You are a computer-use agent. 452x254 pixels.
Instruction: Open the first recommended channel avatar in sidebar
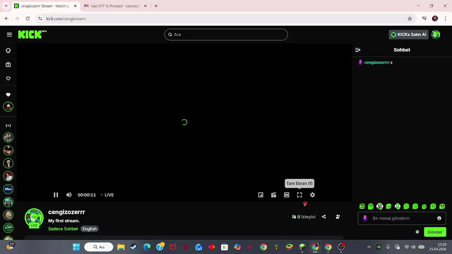point(8,137)
